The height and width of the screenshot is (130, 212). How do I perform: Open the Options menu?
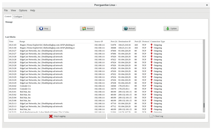[x=23, y=10]
